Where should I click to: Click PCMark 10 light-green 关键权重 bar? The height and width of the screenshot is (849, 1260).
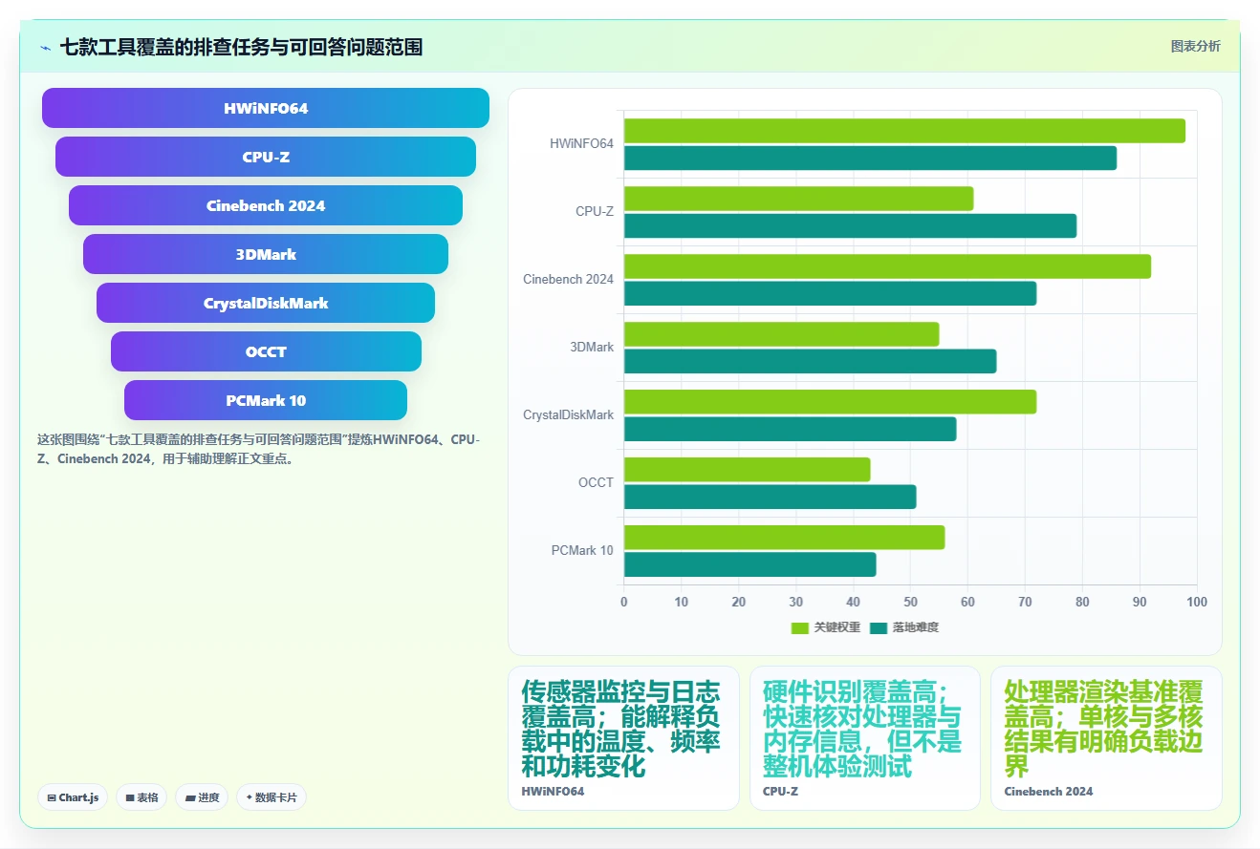point(784,538)
